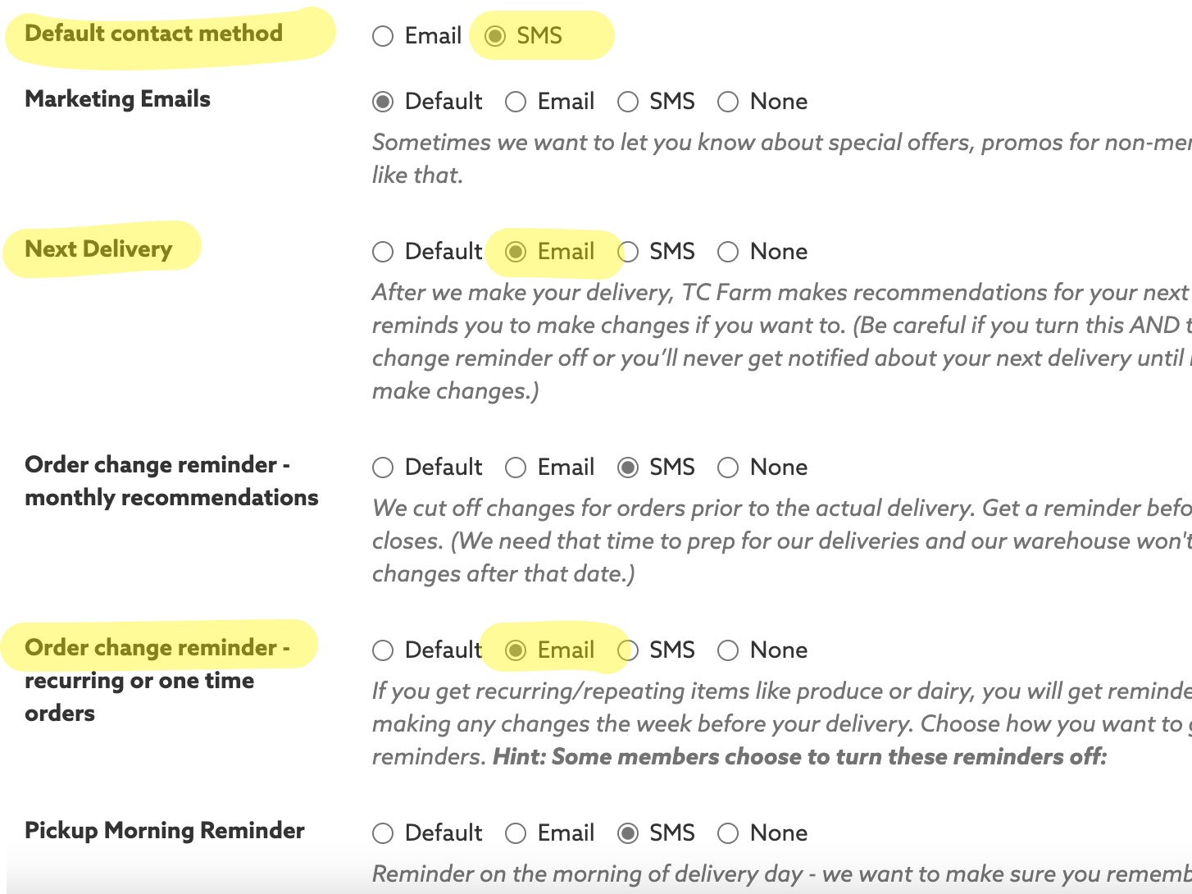This screenshot has width=1192, height=894.
Task: Set recurring orders reminder to Default
Action: (x=383, y=650)
